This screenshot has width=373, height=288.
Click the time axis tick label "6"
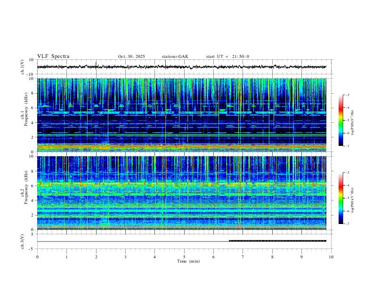(213, 257)
